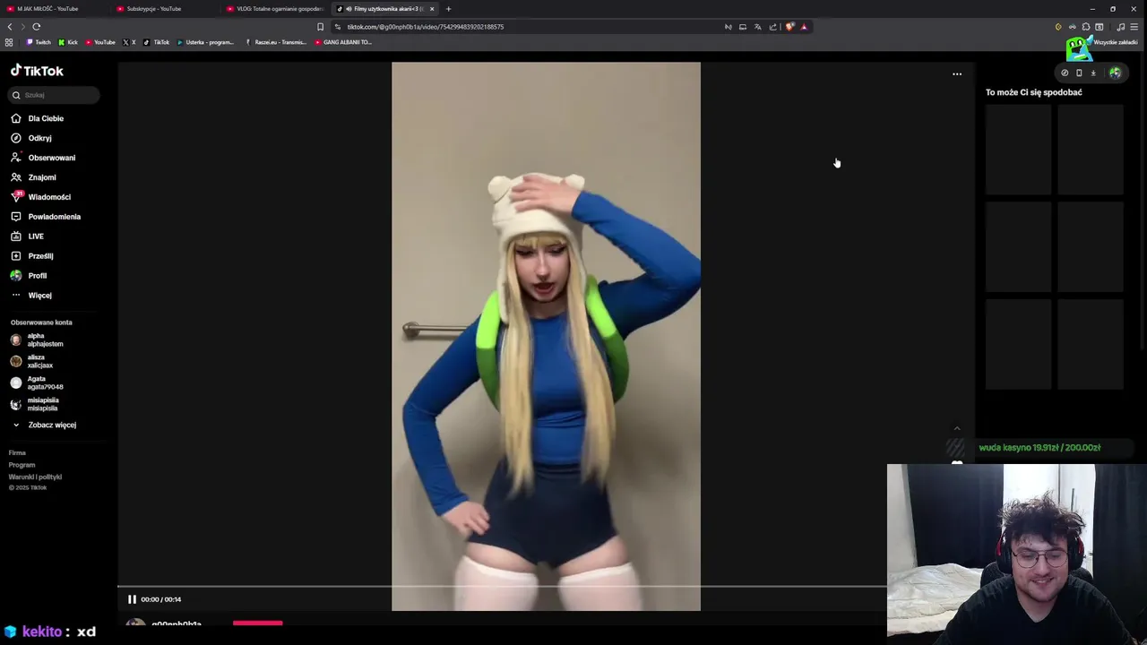Open Profil page
1147x645 pixels.
pyautogui.click(x=29, y=276)
